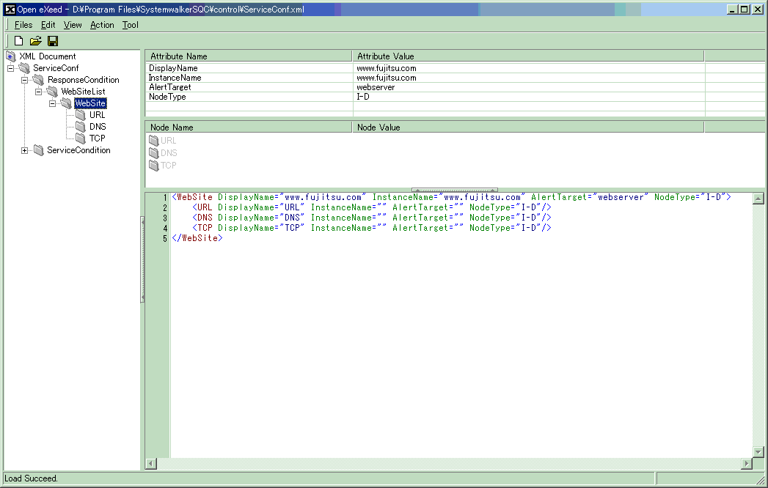
Task: Select the TCP folder icon in tree
Action: point(81,138)
